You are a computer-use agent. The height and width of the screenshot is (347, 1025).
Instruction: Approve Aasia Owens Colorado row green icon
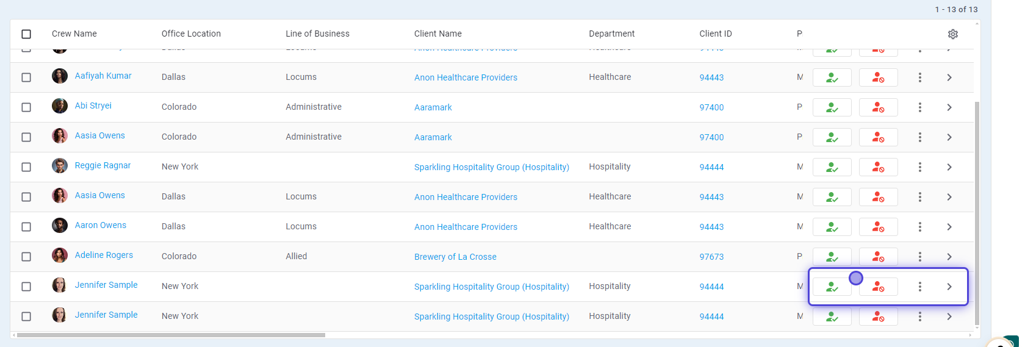click(832, 137)
